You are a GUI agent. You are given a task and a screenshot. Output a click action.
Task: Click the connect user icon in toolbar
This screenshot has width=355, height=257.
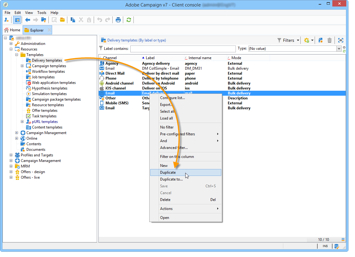(x=7, y=20)
